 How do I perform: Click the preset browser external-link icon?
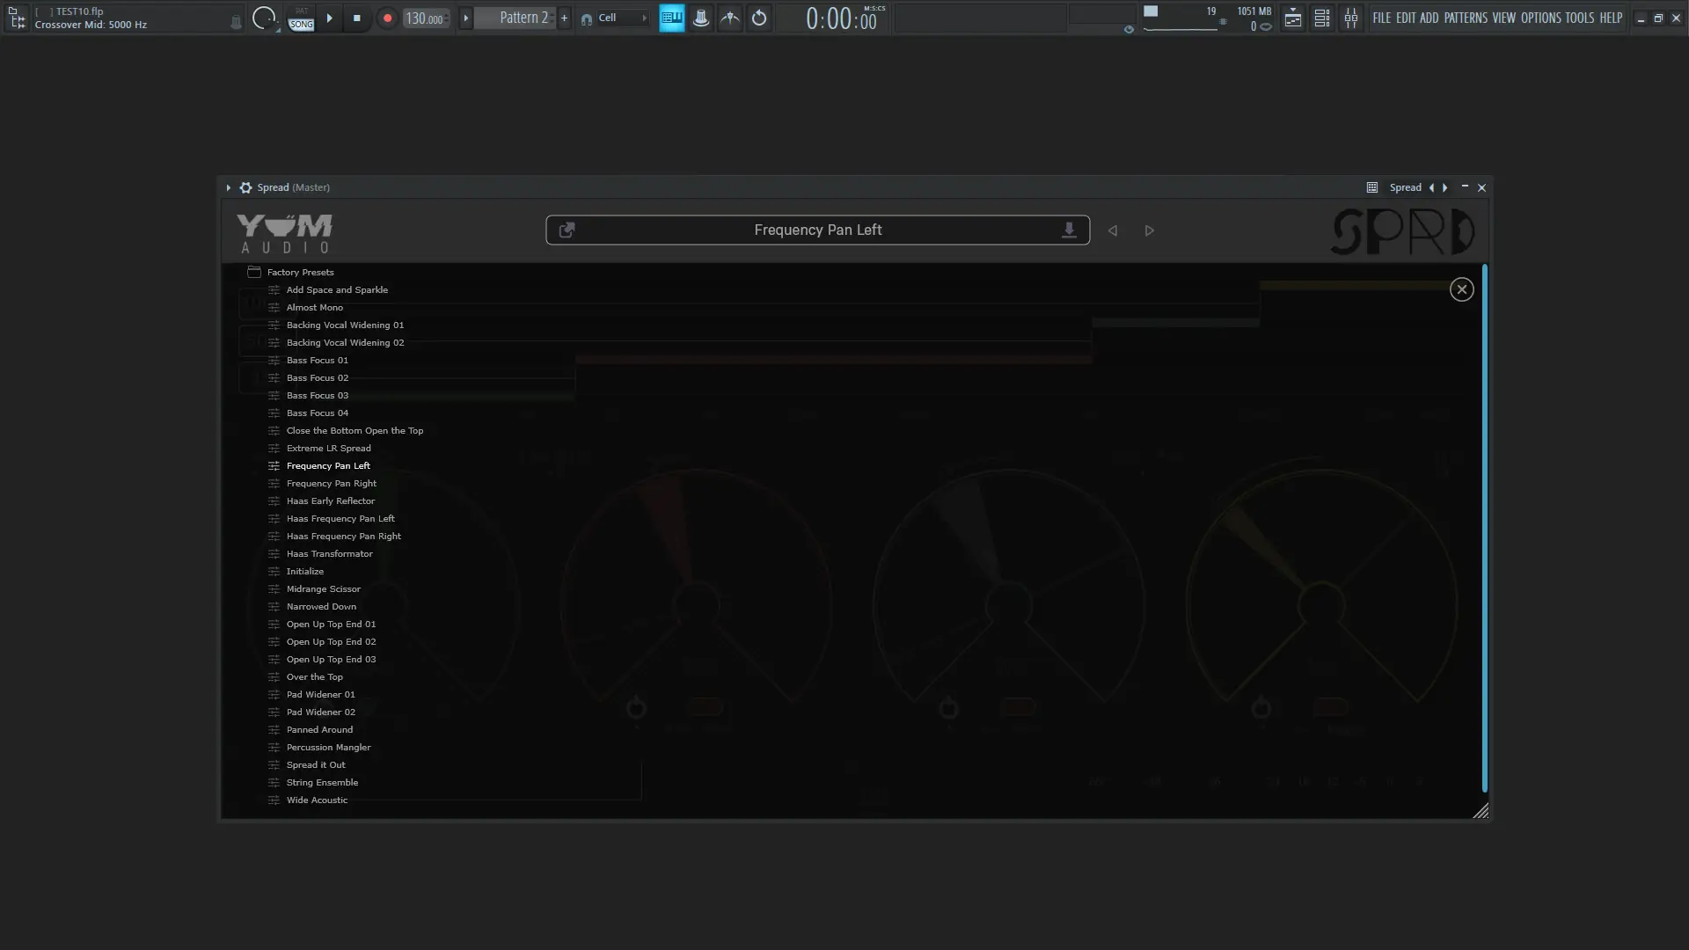[x=567, y=230]
